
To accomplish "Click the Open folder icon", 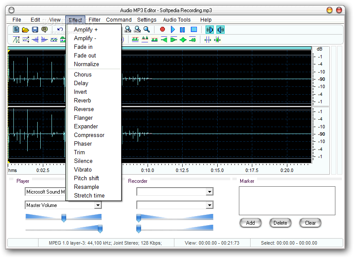I will click(x=25, y=29).
